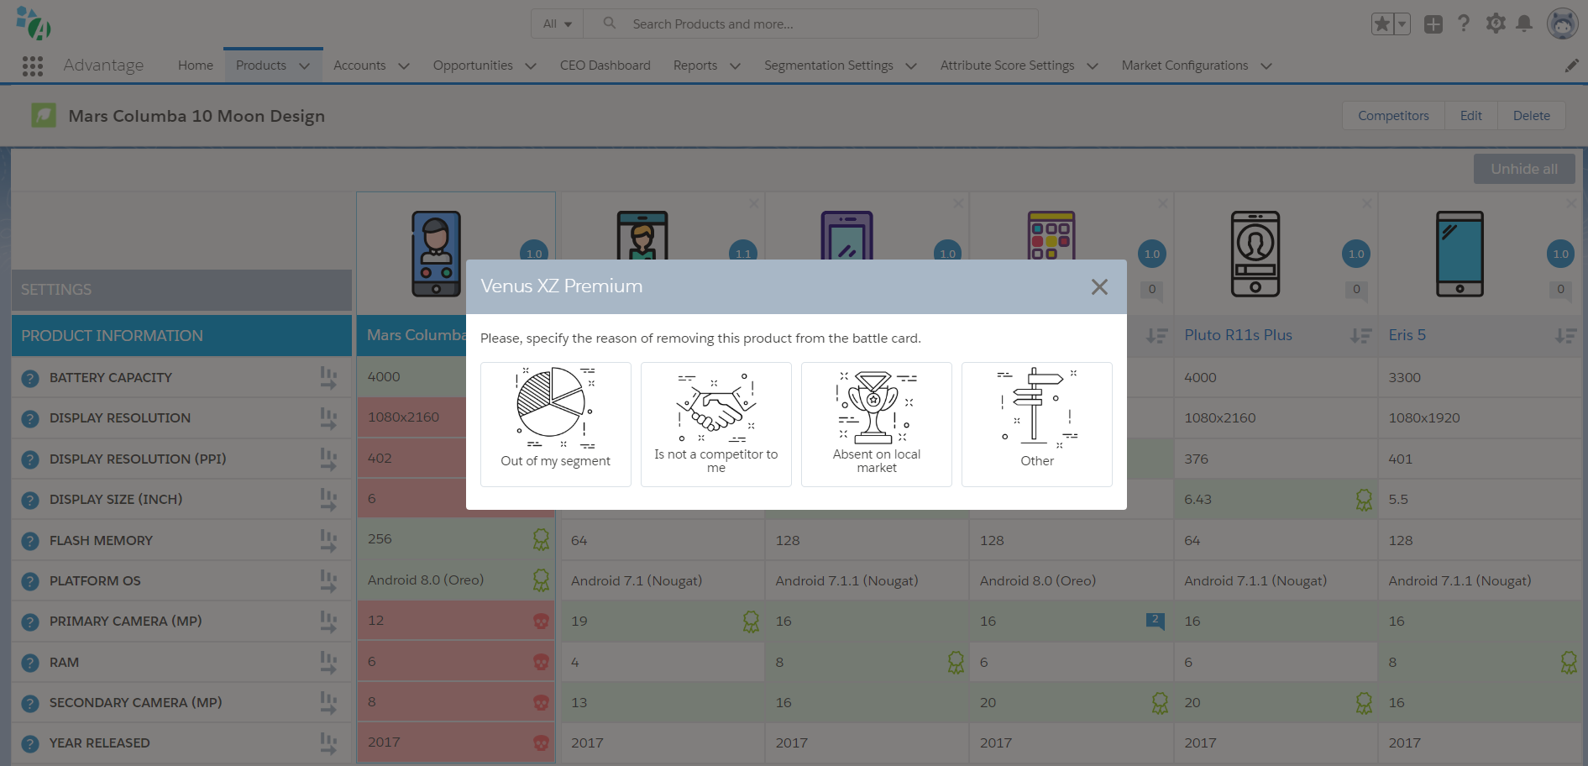This screenshot has height=766, width=1588.
Task: Open the setup gear menu
Action: click(1496, 24)
